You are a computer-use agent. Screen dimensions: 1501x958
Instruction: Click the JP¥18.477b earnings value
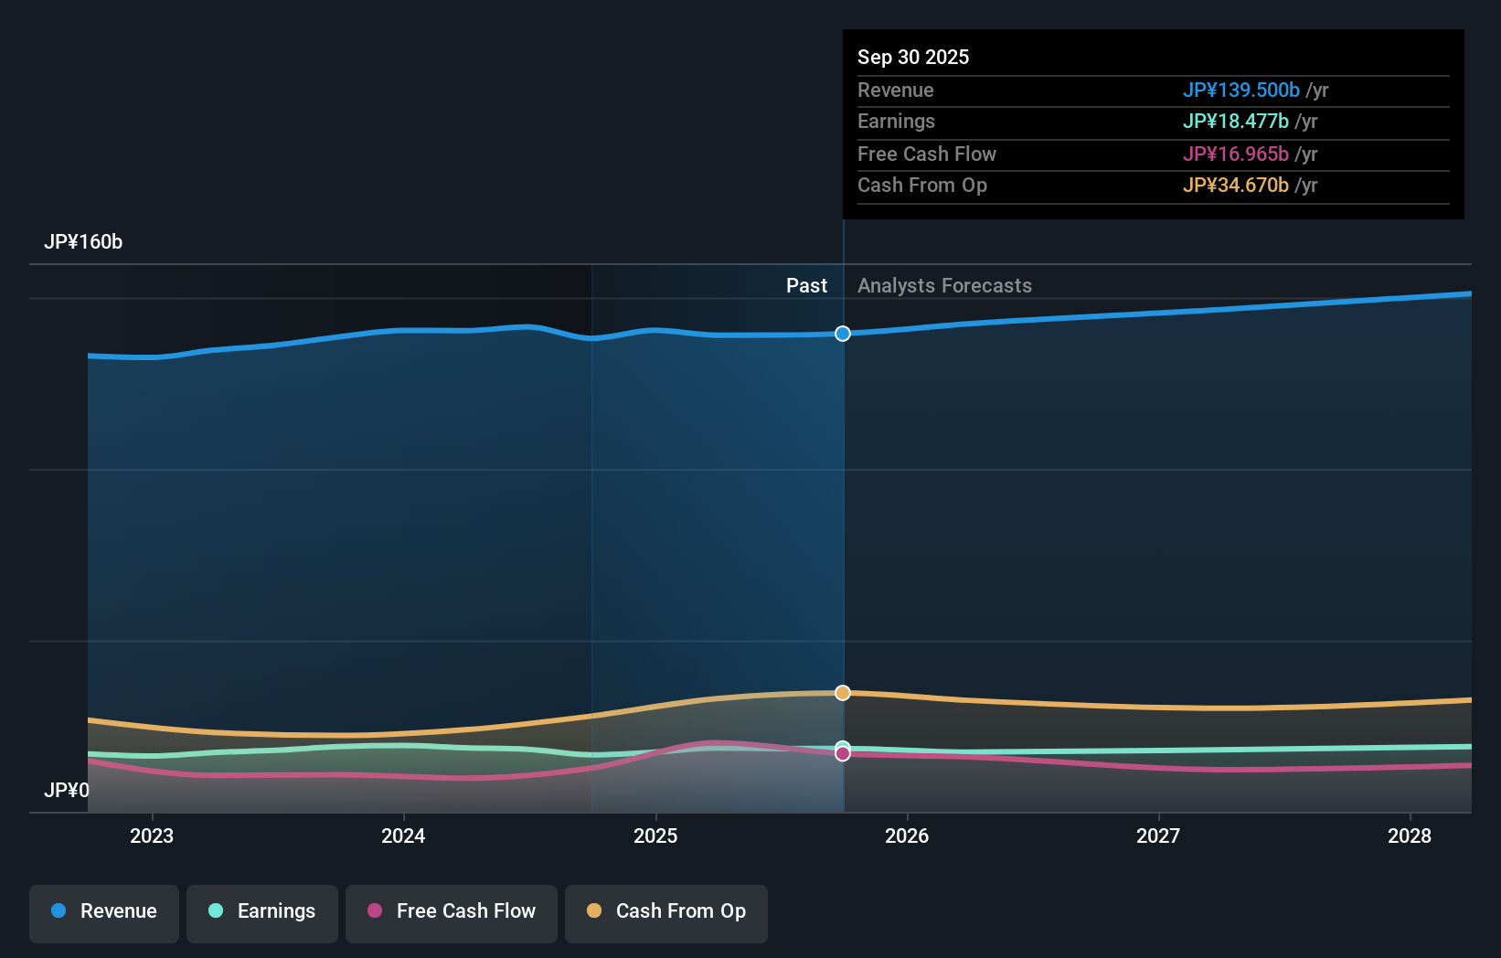coord(1236,122)
